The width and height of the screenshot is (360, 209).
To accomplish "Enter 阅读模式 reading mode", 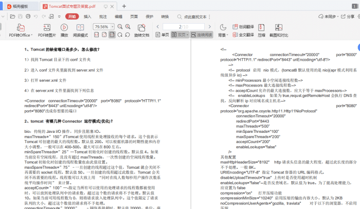I will (80, 30).
